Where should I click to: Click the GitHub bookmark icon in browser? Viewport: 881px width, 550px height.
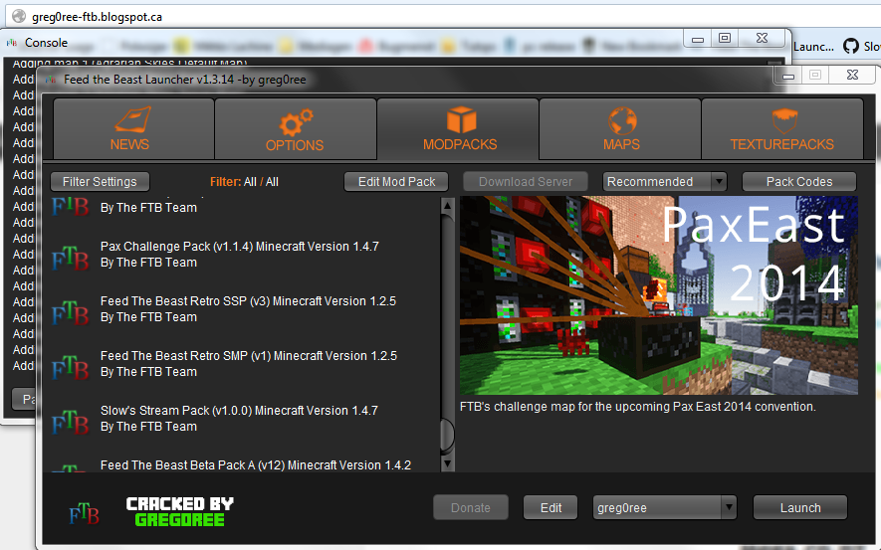pos(851,46)
